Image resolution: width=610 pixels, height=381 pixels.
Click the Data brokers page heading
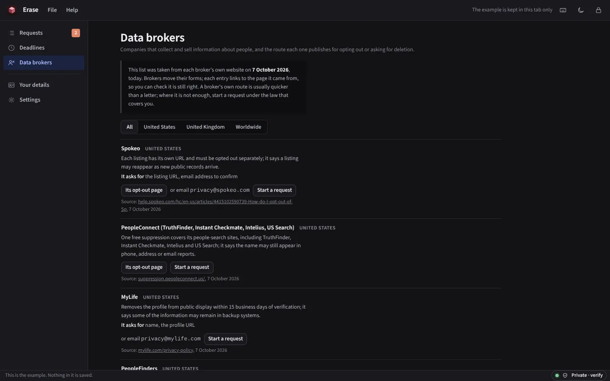click(152, 38)
